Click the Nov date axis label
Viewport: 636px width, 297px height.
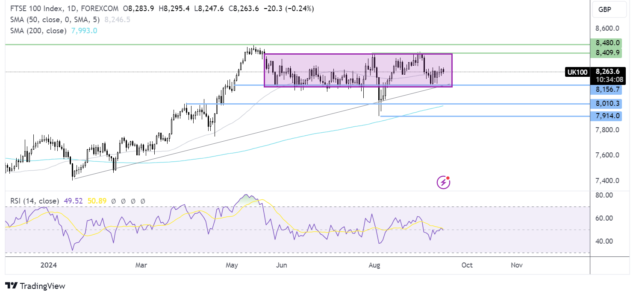click(517, 265)
